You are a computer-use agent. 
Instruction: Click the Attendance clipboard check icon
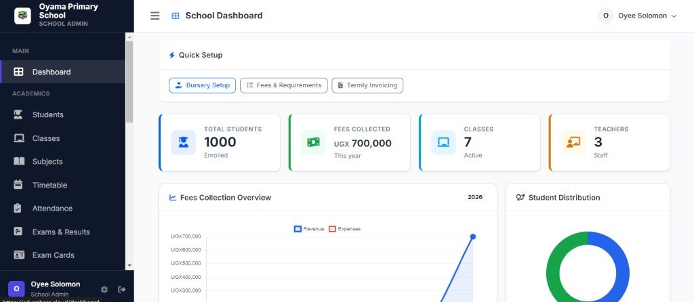click(x=18, y=209)
